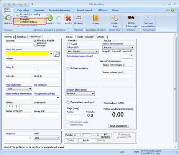Open the Strona główna ribbon tab

tap(8, 10)
